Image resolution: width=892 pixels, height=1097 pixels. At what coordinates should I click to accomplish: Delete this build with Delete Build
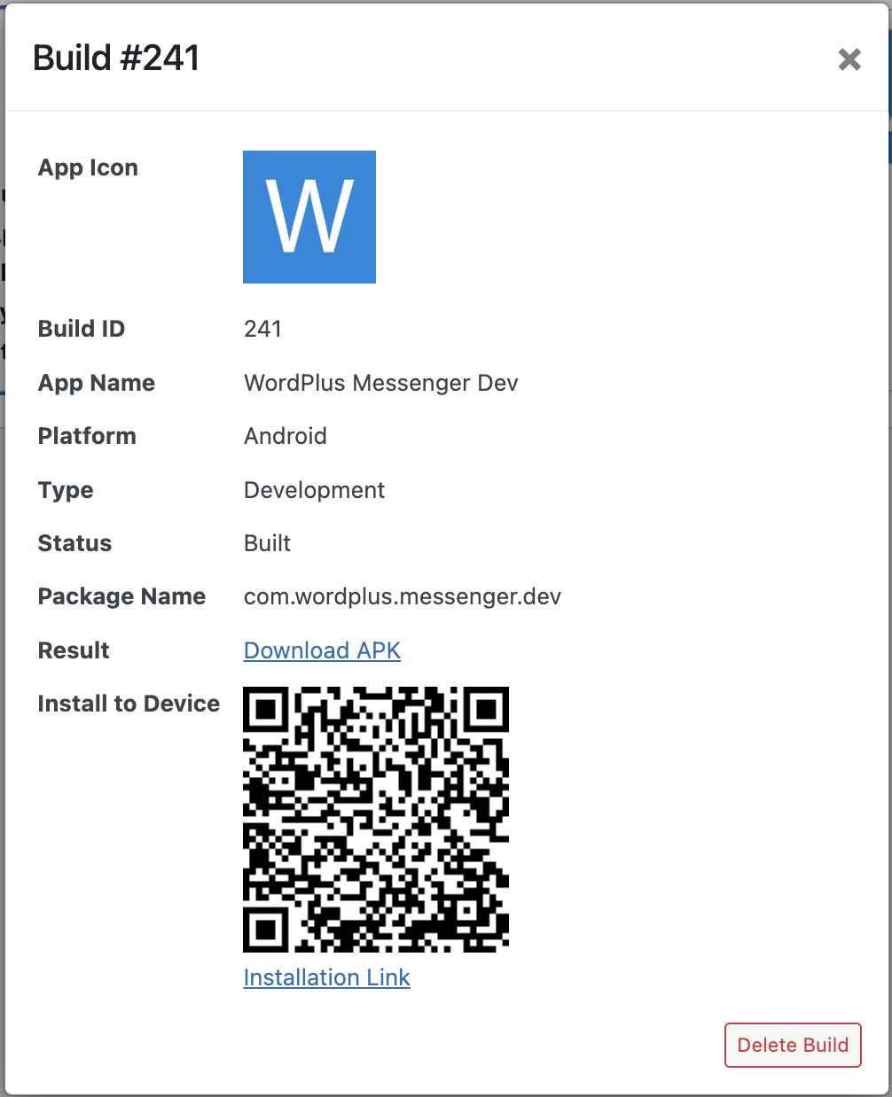(793, 1045)
